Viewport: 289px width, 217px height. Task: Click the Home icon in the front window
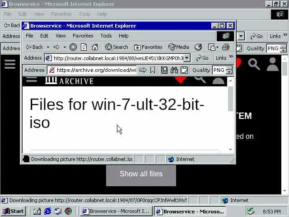click(95, 47)
